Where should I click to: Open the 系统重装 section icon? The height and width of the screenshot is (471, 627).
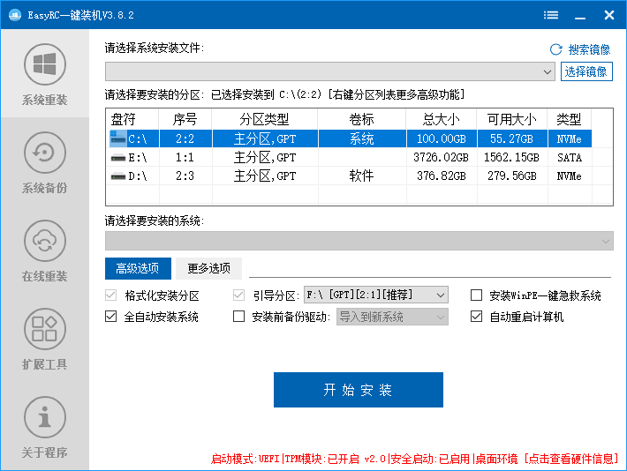point(45,64)
